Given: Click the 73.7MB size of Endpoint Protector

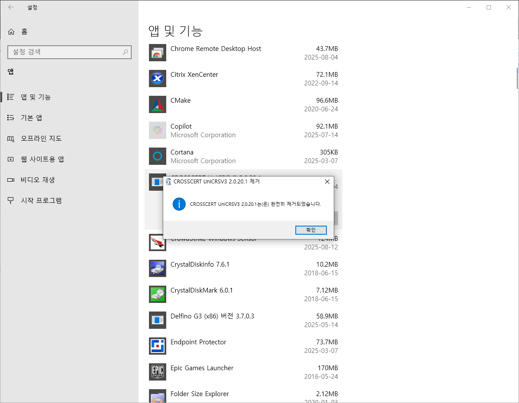Looking at the screenshot, I should click(x=327, y=342).
